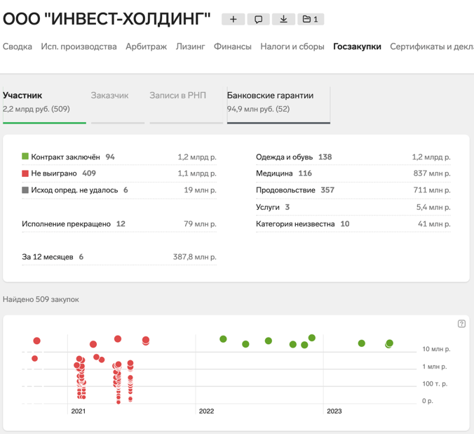Click the last green dot in 2023

click(390, 343)
